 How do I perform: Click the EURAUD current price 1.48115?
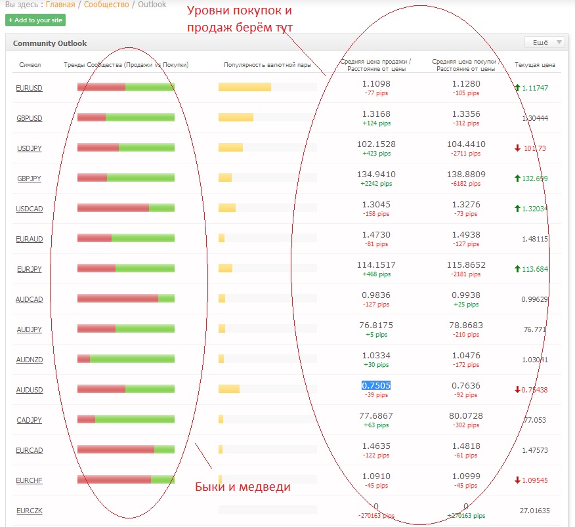535,239
